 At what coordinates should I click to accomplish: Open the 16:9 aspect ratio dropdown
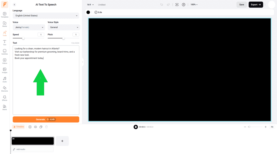90,5
